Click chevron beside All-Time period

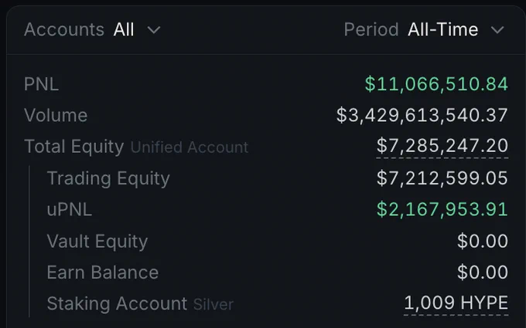pos(497,30)
